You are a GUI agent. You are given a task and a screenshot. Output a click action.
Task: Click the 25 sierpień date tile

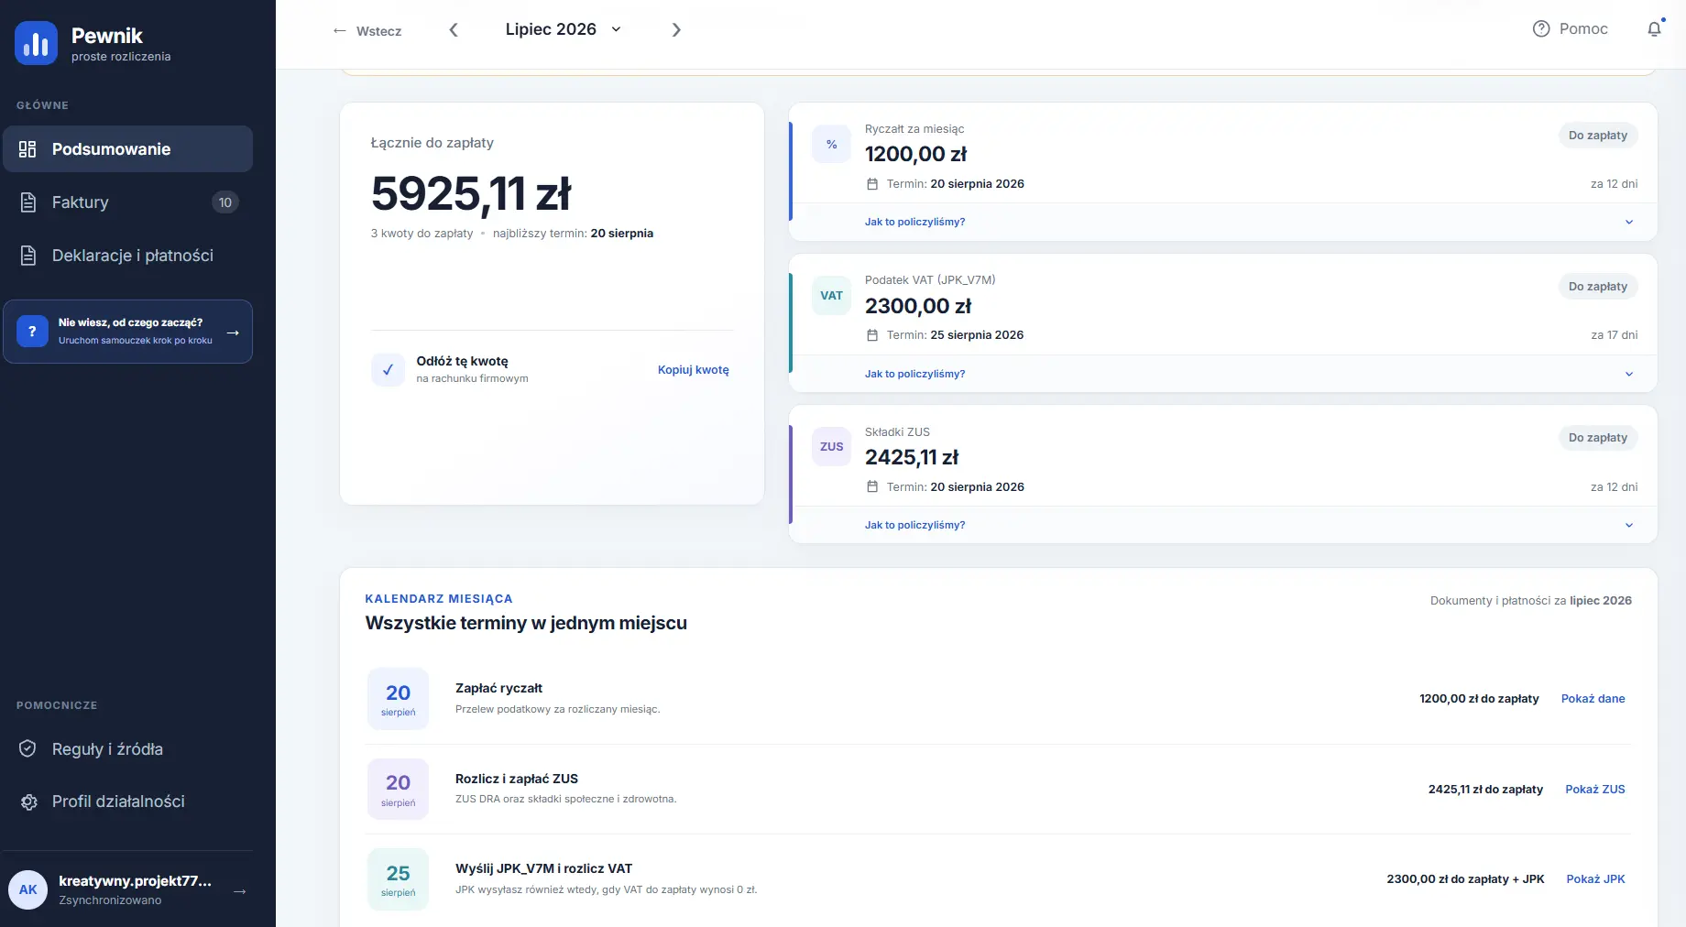(398, 879)
